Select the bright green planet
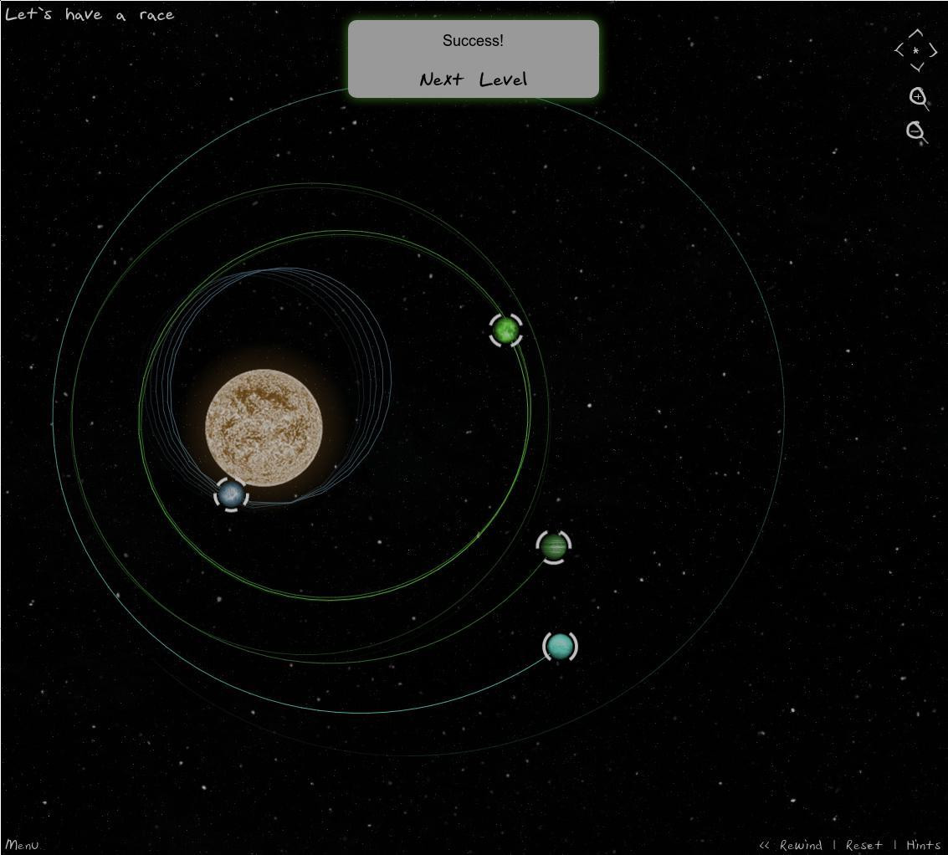The width and height of the screenshot is (948, 855). 505,330
